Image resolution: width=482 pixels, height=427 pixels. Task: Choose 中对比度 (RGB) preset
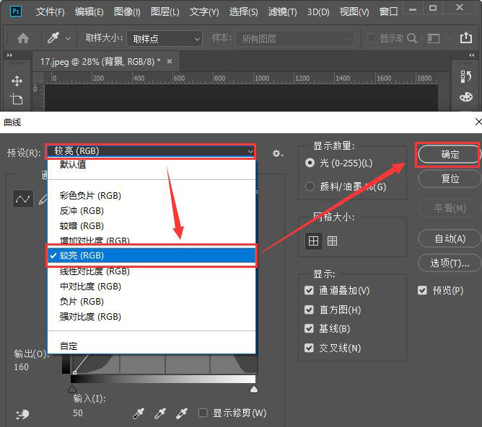(x=152, y=286)
